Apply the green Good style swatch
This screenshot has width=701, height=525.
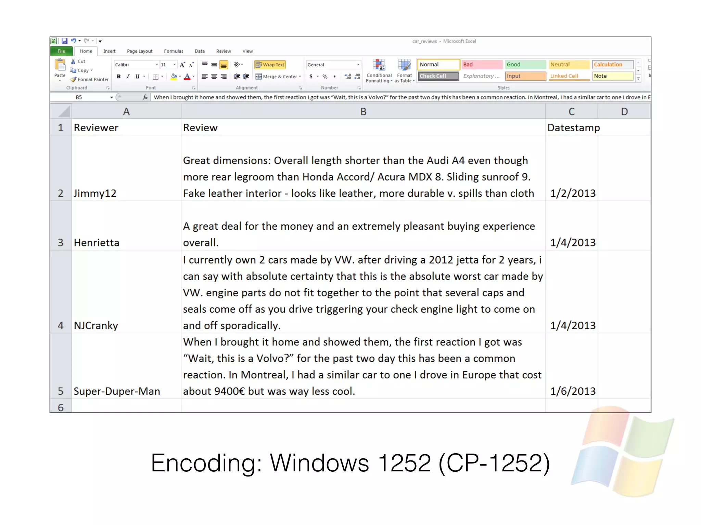point(525,65)
